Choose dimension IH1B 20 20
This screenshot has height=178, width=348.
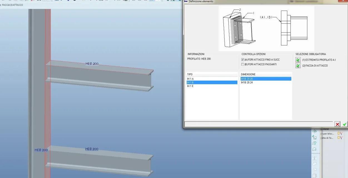266,79
